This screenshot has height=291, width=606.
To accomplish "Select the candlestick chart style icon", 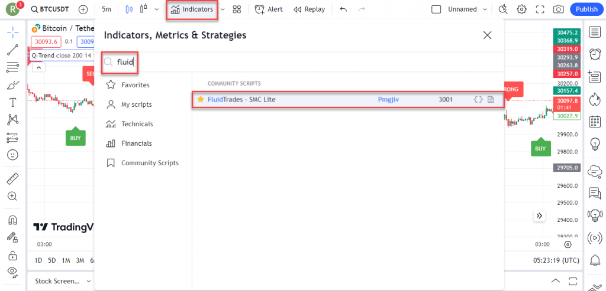I will (129, 9).
